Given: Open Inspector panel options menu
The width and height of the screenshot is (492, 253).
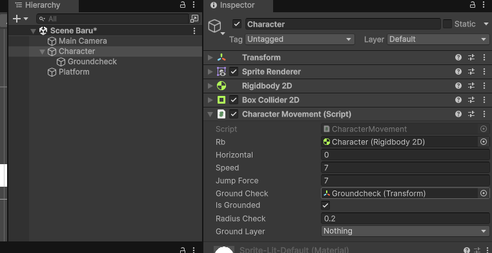Looking at the screenshot, I should pyautogui.click(x=484, y=5).
